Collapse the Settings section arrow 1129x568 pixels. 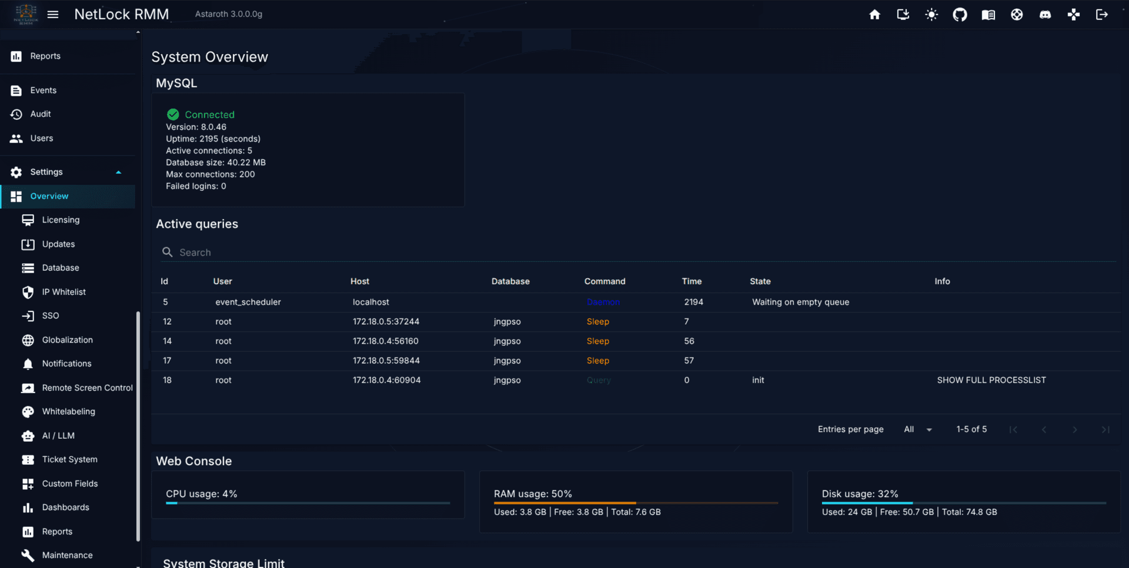118,172
